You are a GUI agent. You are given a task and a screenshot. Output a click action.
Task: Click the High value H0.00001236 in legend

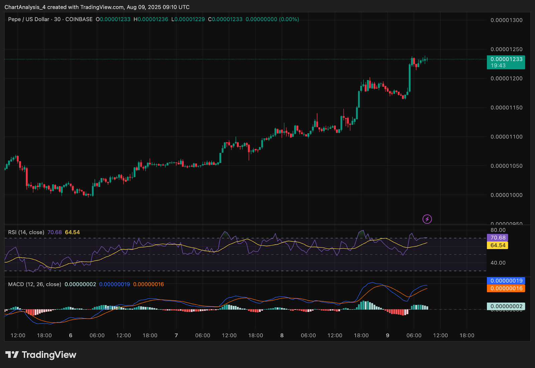[151, 19]
